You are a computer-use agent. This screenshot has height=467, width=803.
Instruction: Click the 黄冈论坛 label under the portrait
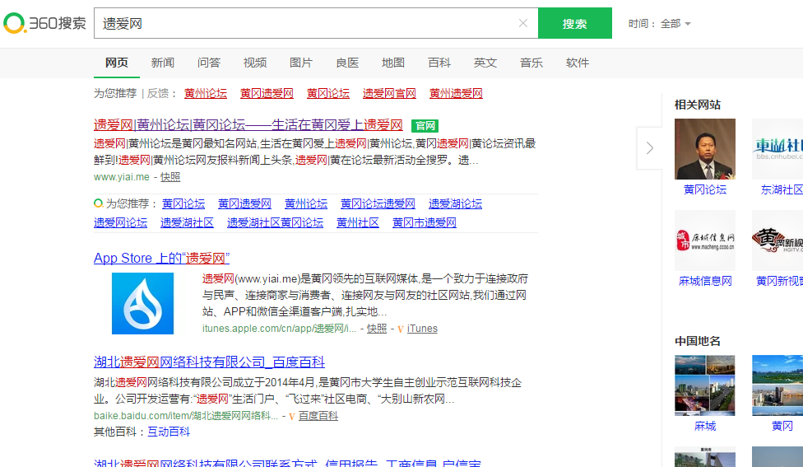[x=704, y=189]
